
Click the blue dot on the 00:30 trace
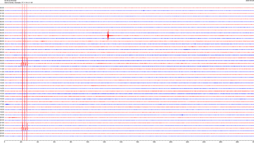coord(144,11)
